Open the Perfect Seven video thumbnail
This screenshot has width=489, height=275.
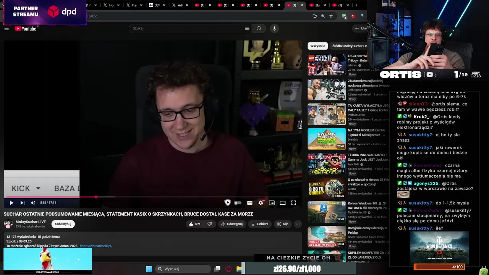[327, 114]
